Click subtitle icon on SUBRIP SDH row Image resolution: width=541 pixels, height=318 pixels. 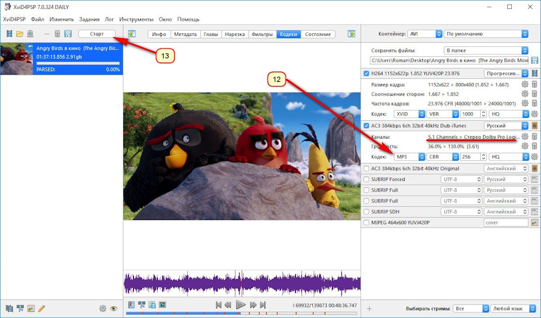[534, 211]
